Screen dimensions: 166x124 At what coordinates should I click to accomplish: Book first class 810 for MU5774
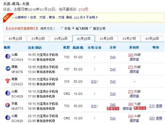coord(94,106)
